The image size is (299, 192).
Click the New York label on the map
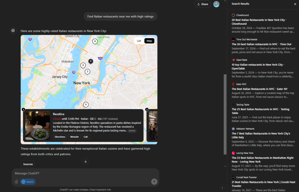(82, 83)
